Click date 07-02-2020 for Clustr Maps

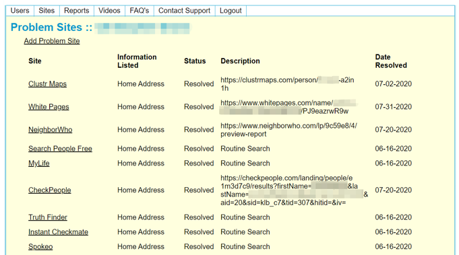[x=394, y=84]
